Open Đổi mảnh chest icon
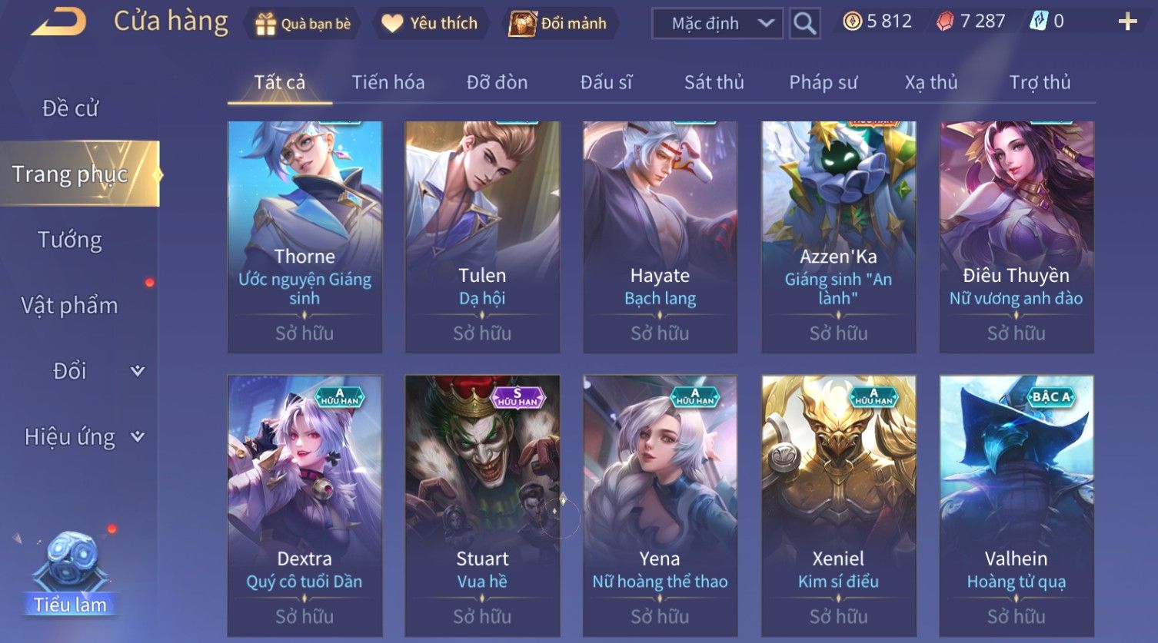This screenshot has width=1158, height=643. 522,24
